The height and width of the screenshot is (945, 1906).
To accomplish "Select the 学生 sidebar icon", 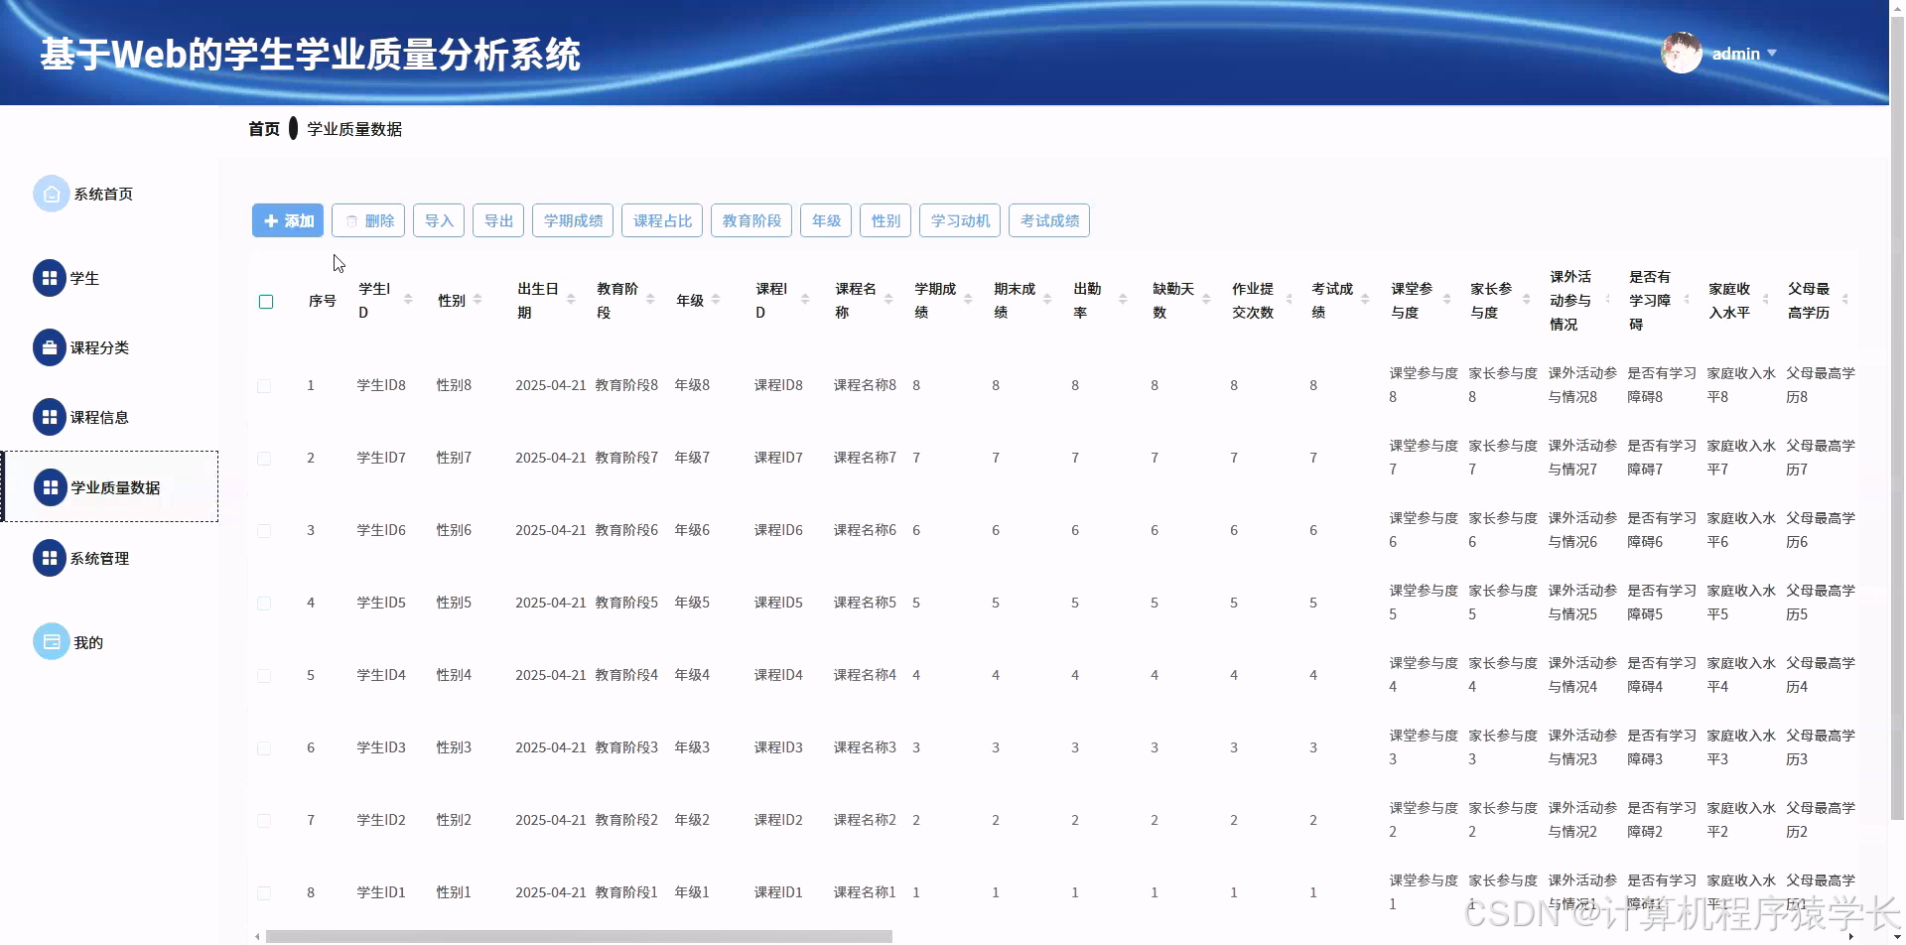I will (x=50, y=278).
